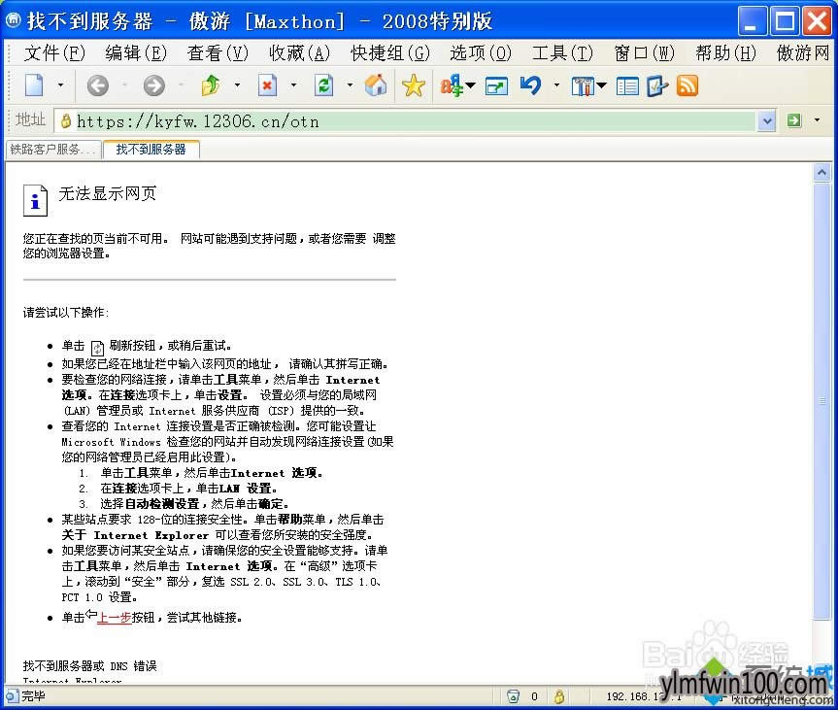Screen dimensions: 838x710
Task: Open the address bar history dropdown
Action: click(767, 120)
